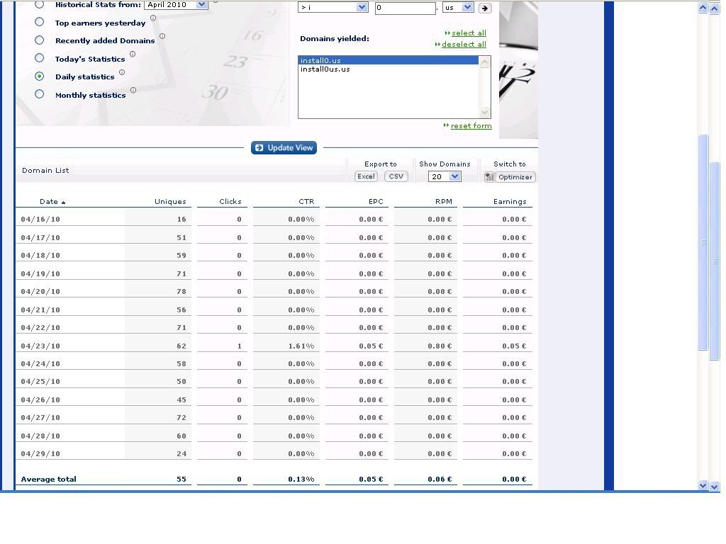Click the arrow icon next to the TLD dropdown
Viewport: 726px width, 544px height.
point(485,8)
